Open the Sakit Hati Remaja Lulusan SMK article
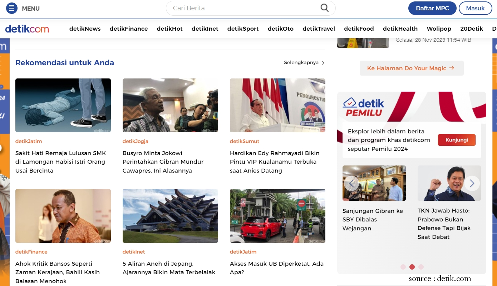Screen dimensions: 497x286 pos(61,162)
